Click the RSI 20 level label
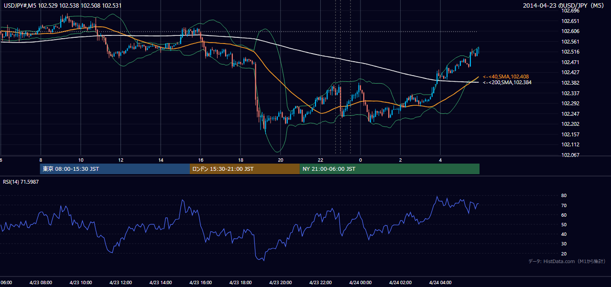 [x=564, y=254]
